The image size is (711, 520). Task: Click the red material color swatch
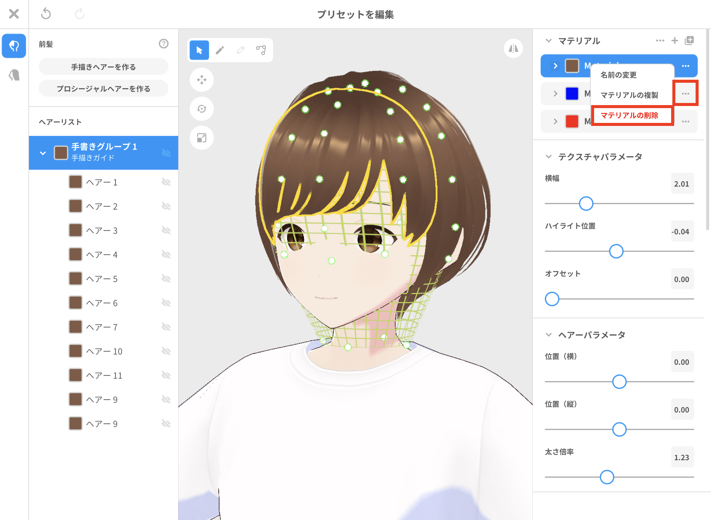572,121
